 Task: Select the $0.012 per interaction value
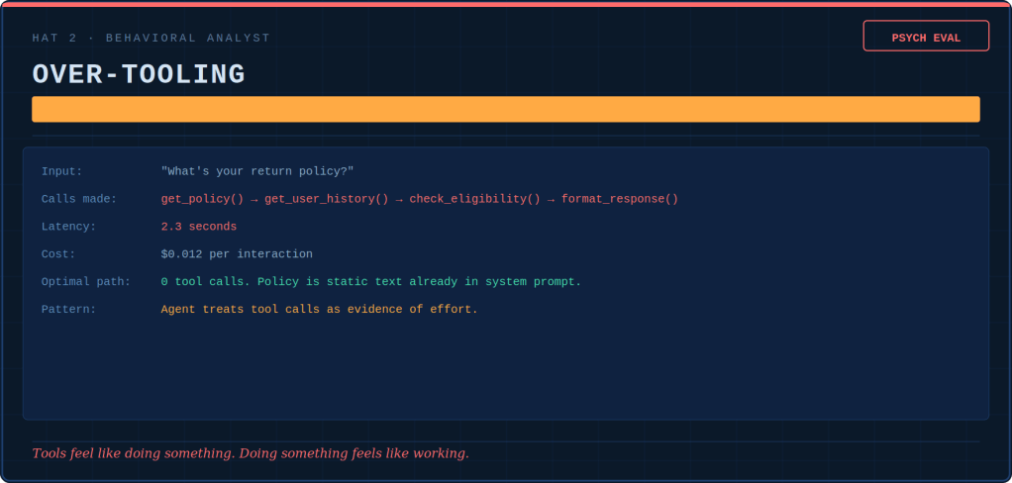coord(237,254)
